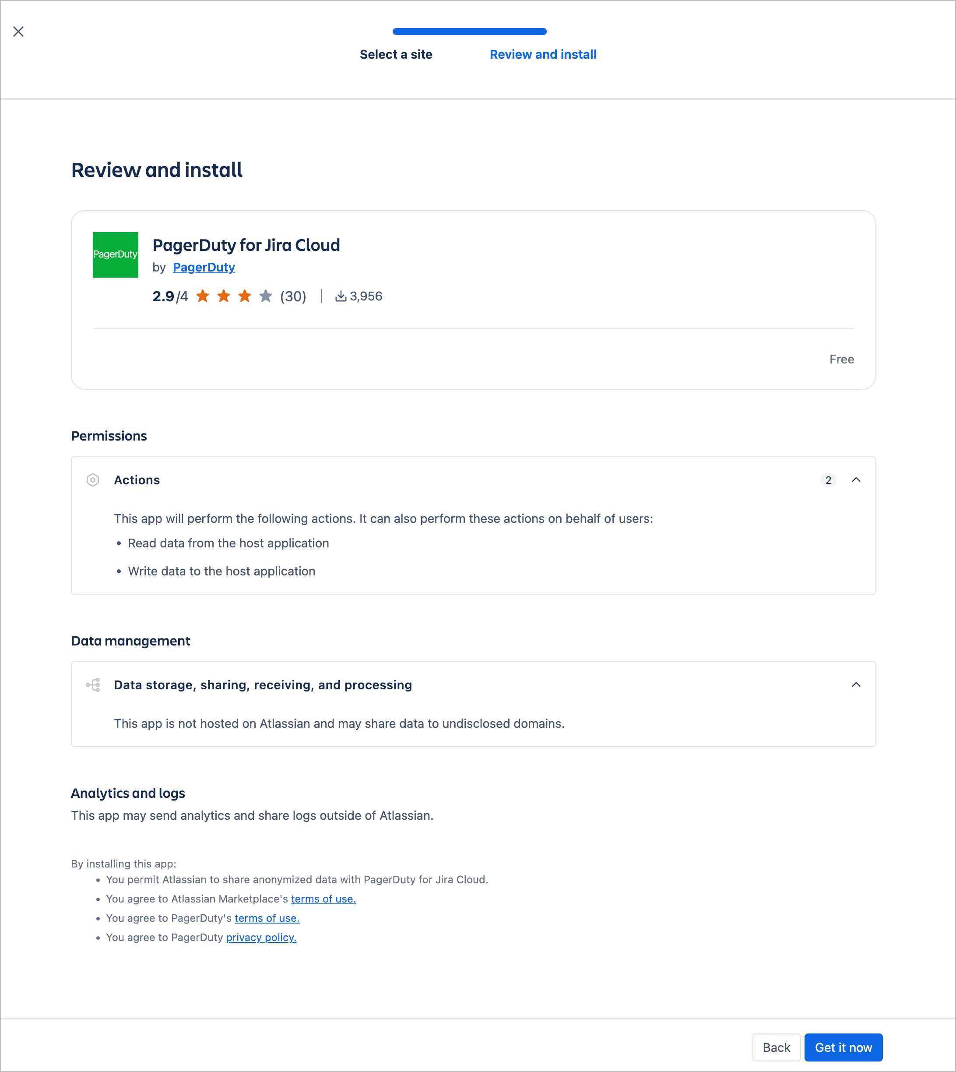This screenshot has width=956, height=1072.
Task: Select Review and install step
Action: click(543, 55)
